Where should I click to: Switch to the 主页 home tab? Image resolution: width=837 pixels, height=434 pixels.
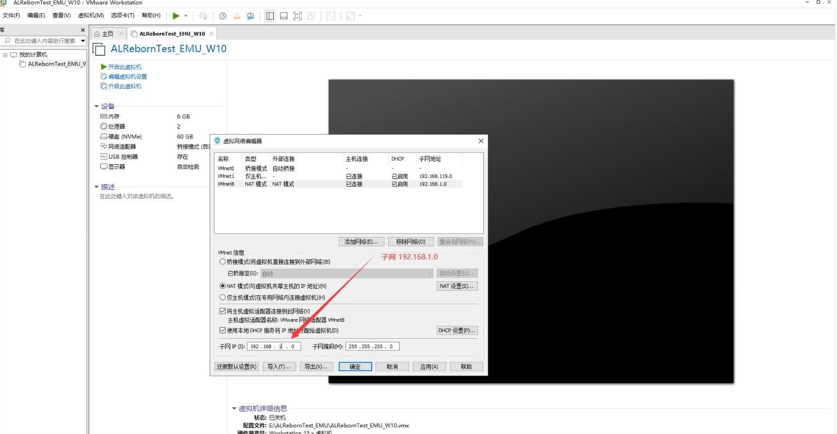104,34
